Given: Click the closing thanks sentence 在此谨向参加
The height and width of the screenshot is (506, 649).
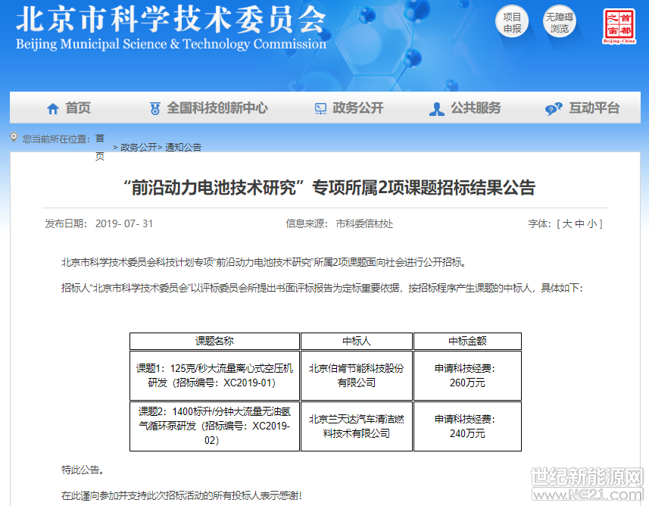Looking at the screenshot, I should point(182,495).
